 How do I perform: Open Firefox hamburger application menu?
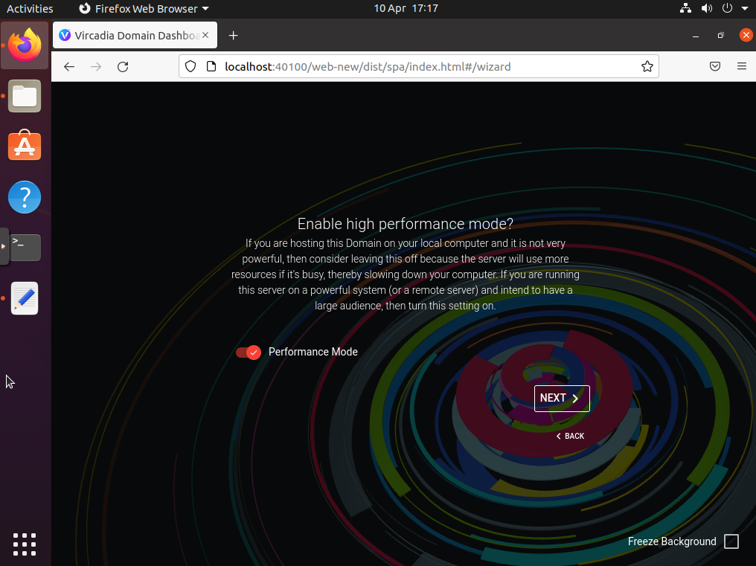tap(742, 66)
